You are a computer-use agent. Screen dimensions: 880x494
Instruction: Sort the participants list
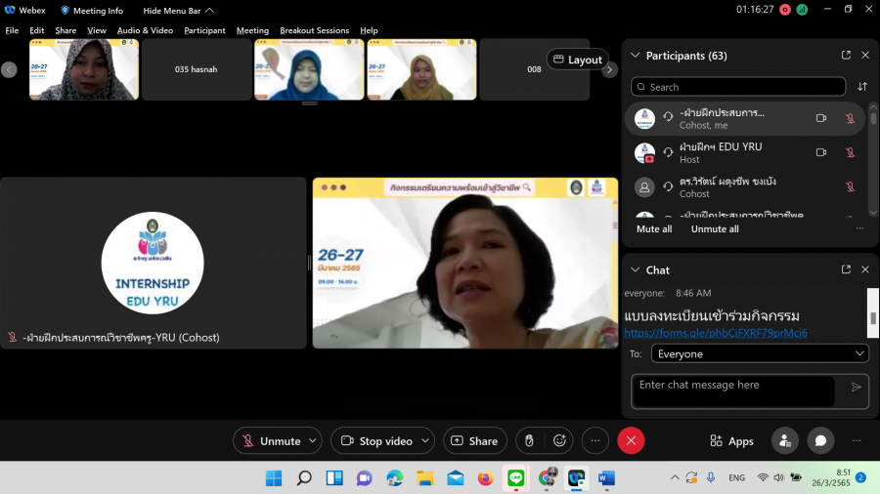point(861,87)
